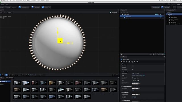Open the Environment settings button

pos(24,7)
